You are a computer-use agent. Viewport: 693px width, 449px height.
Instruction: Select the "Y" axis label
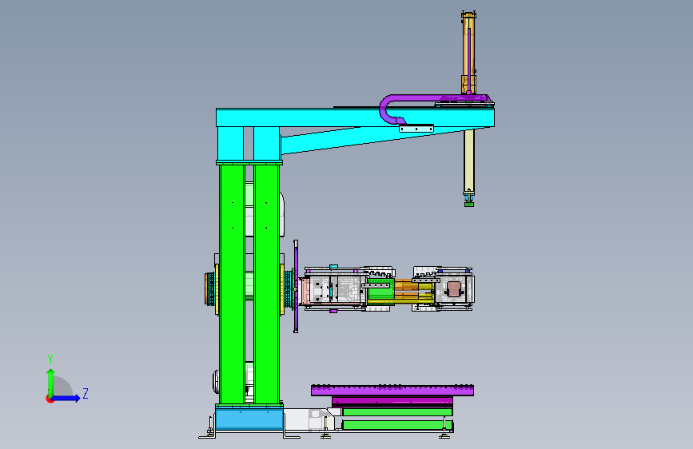pos(50,359)
